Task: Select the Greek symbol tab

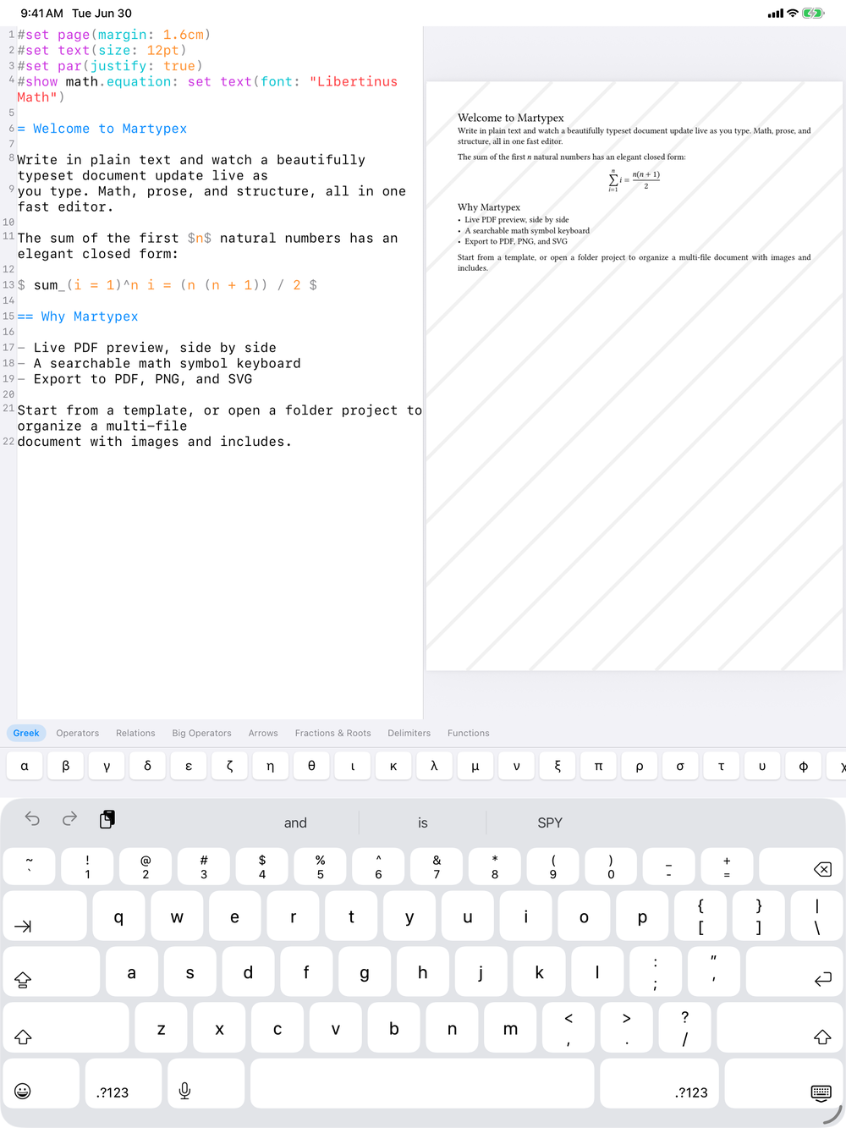Action: (x=26, y=733)
